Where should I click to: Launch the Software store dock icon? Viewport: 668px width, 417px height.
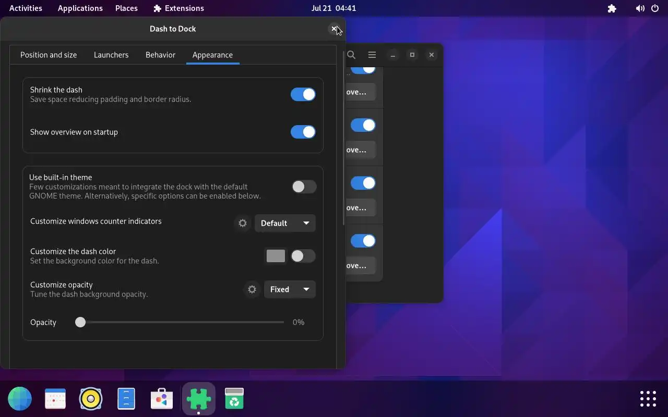pos(162,399)
